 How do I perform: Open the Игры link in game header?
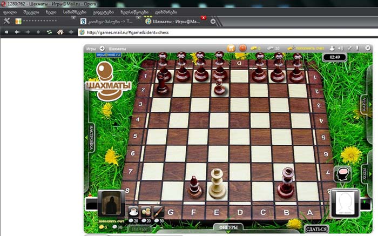[91, 49]
